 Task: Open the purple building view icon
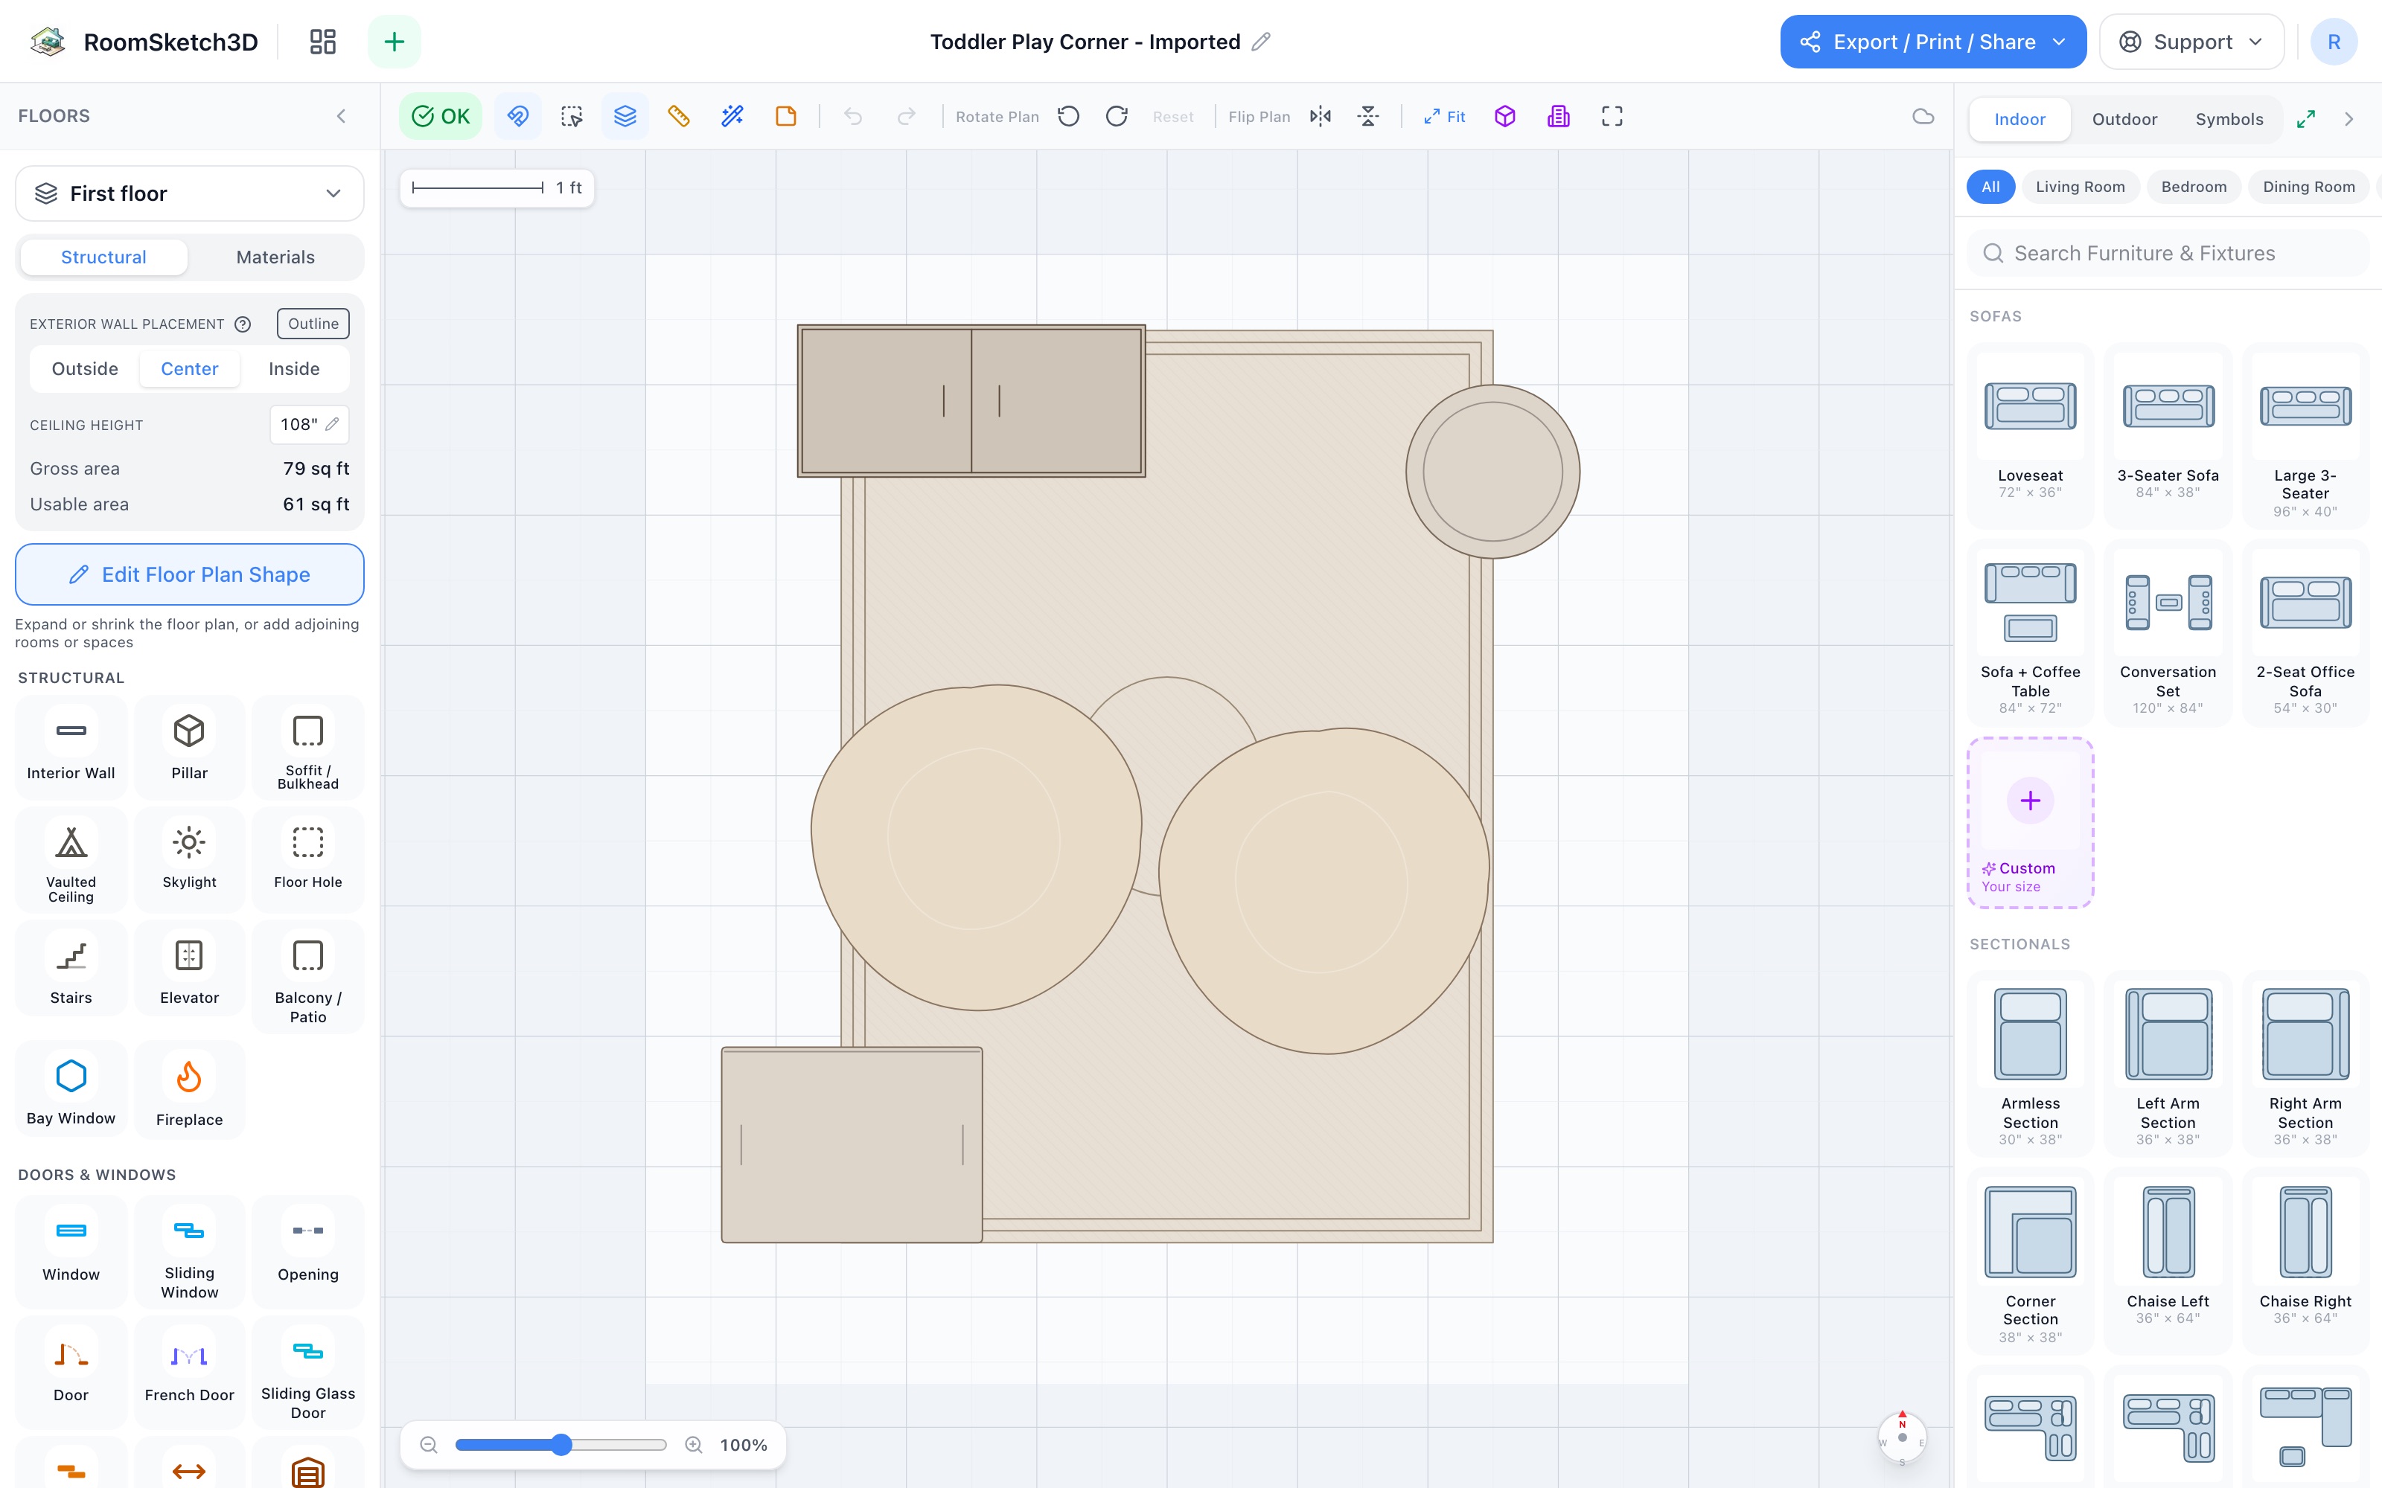point(1558,116)
